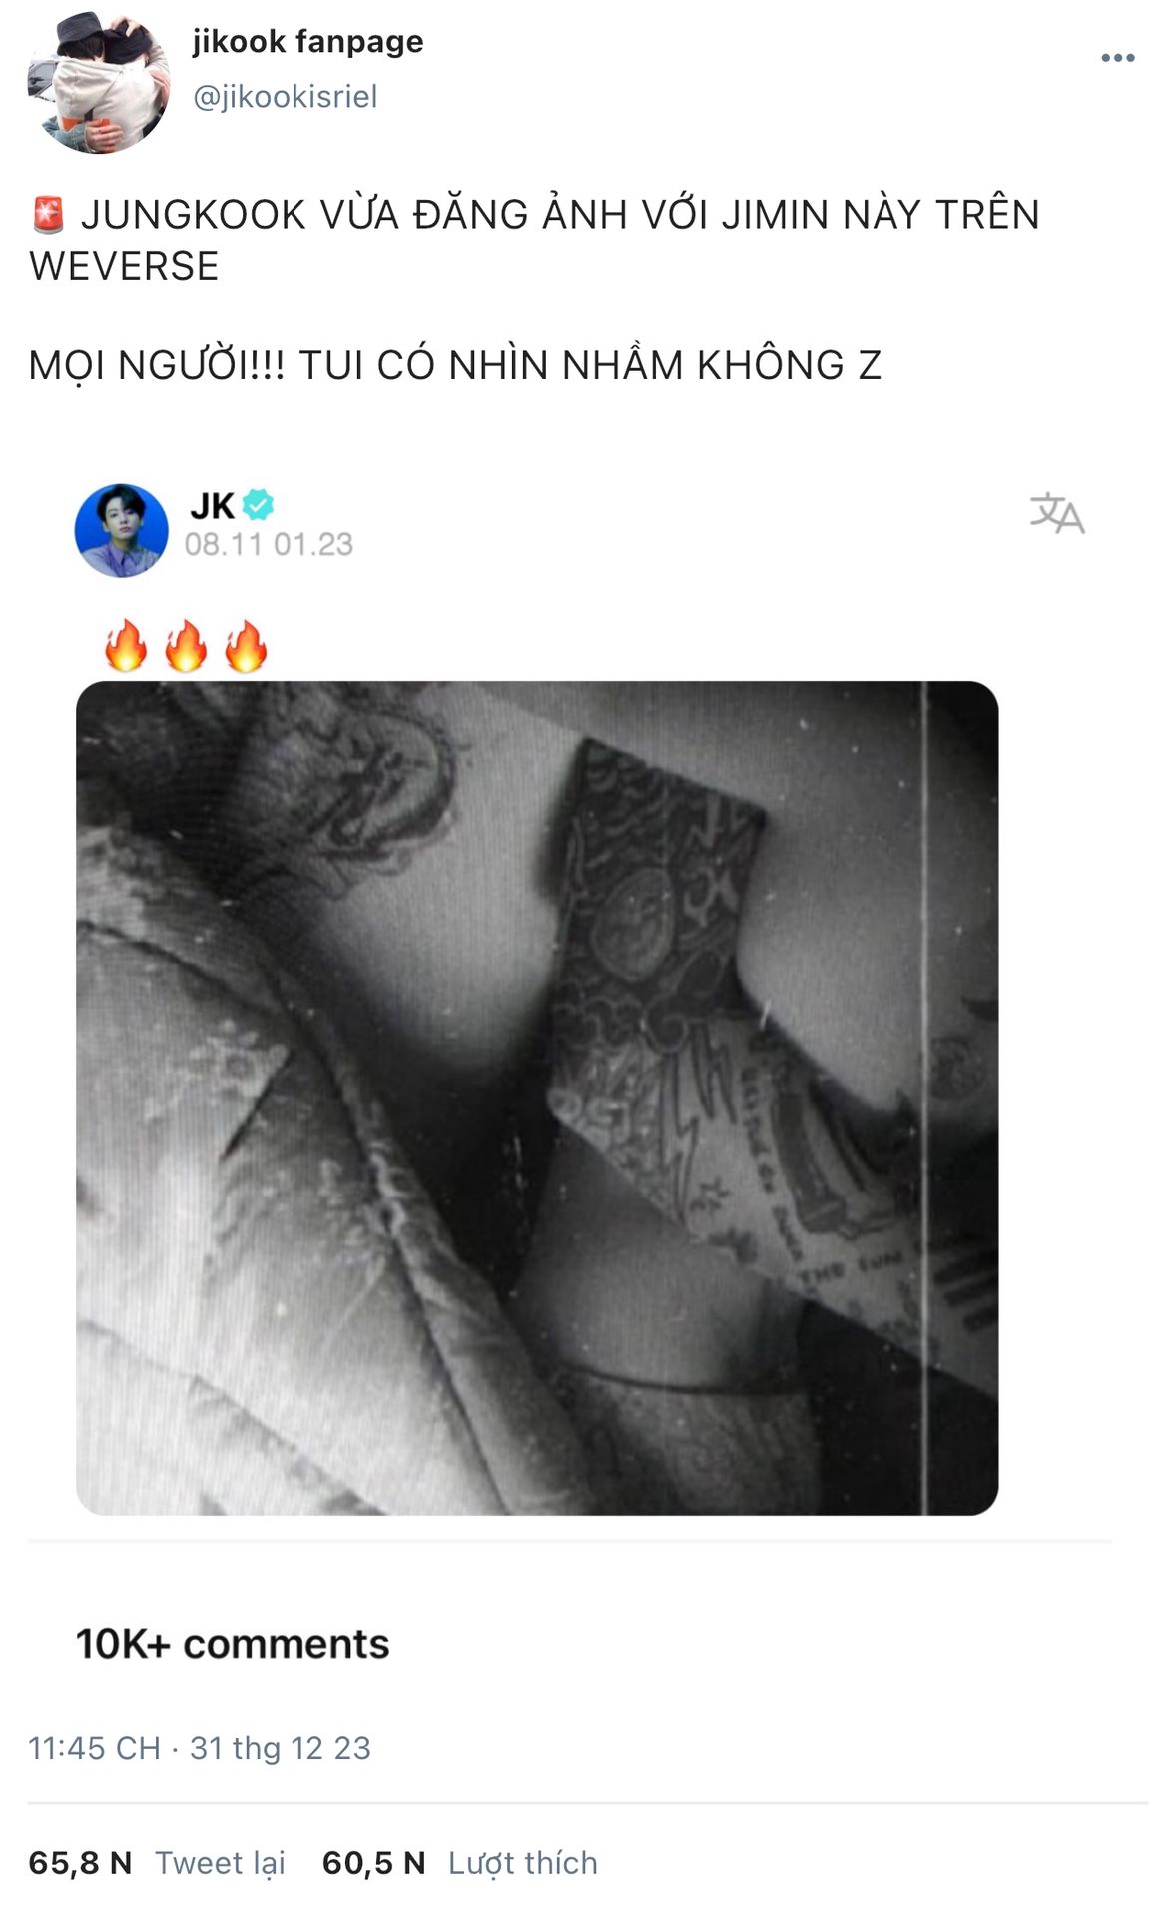Tap the Weverse post date 08.11 01.23

point(269,544)
